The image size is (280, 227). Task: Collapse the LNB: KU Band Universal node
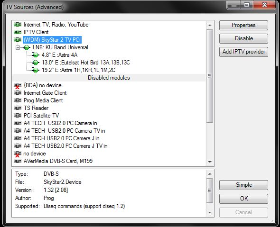click(18, 47)
